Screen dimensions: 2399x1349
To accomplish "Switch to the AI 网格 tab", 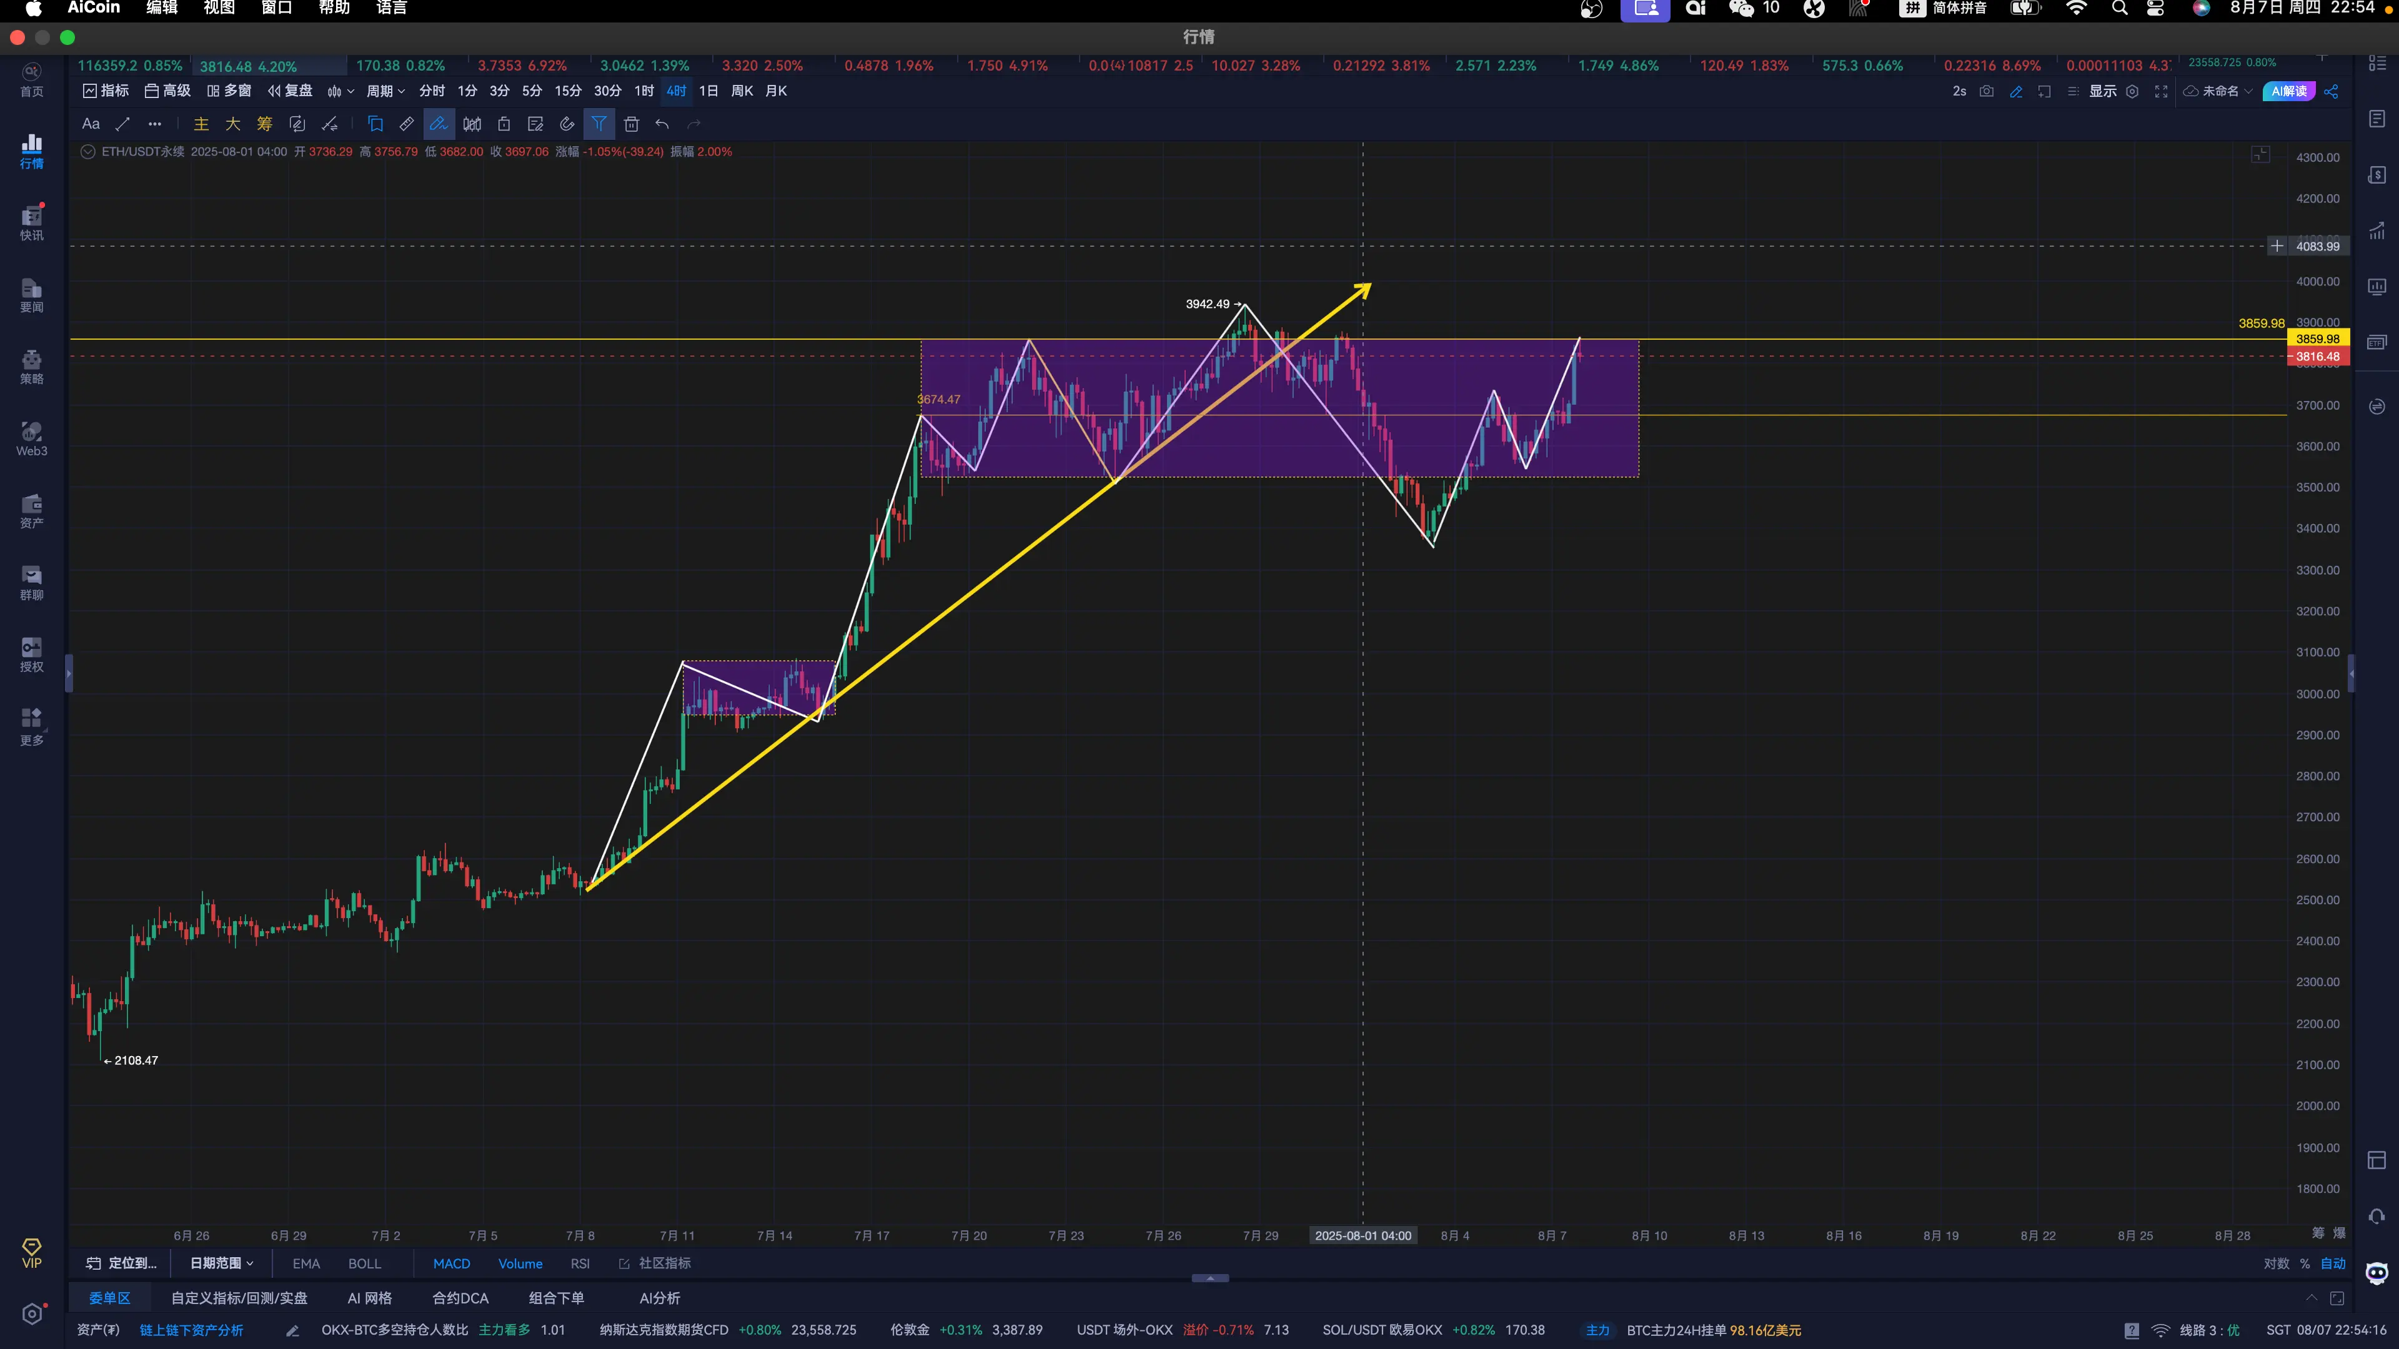I will tap(370, 1298).
